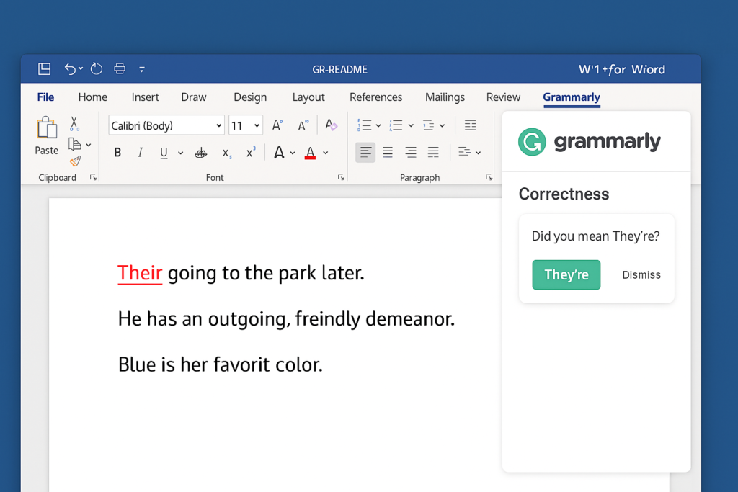
Task: Open the Clipboard dialog launcher
Action: (x=93, y=177)
